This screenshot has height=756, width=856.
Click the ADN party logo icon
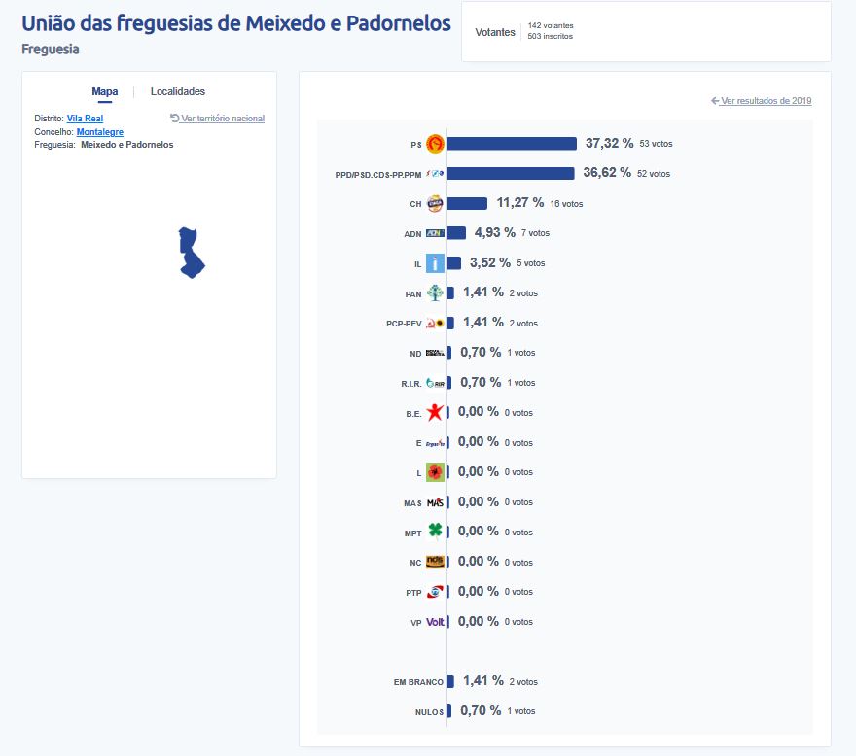pyautogui.click(x=435, y=233)
